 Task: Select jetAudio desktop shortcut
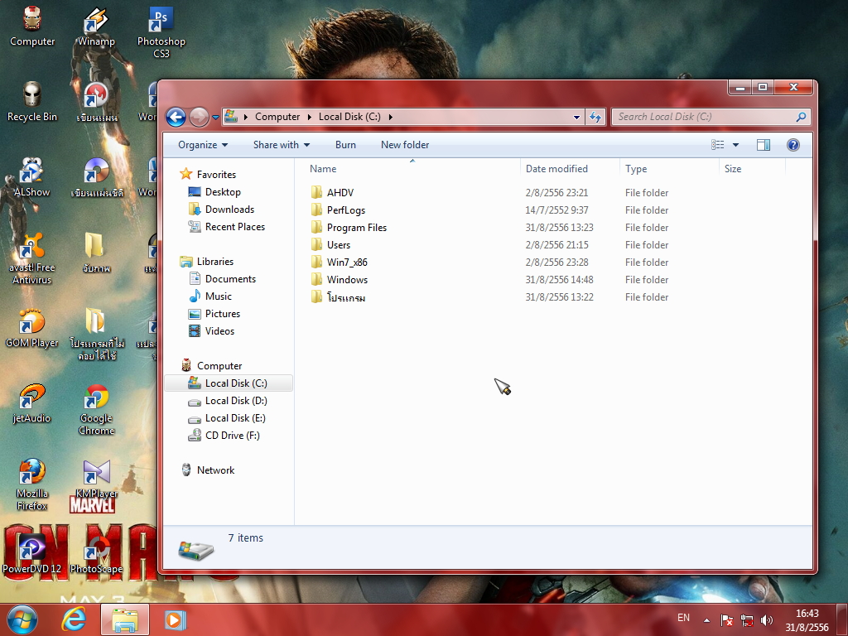(32, 403)
